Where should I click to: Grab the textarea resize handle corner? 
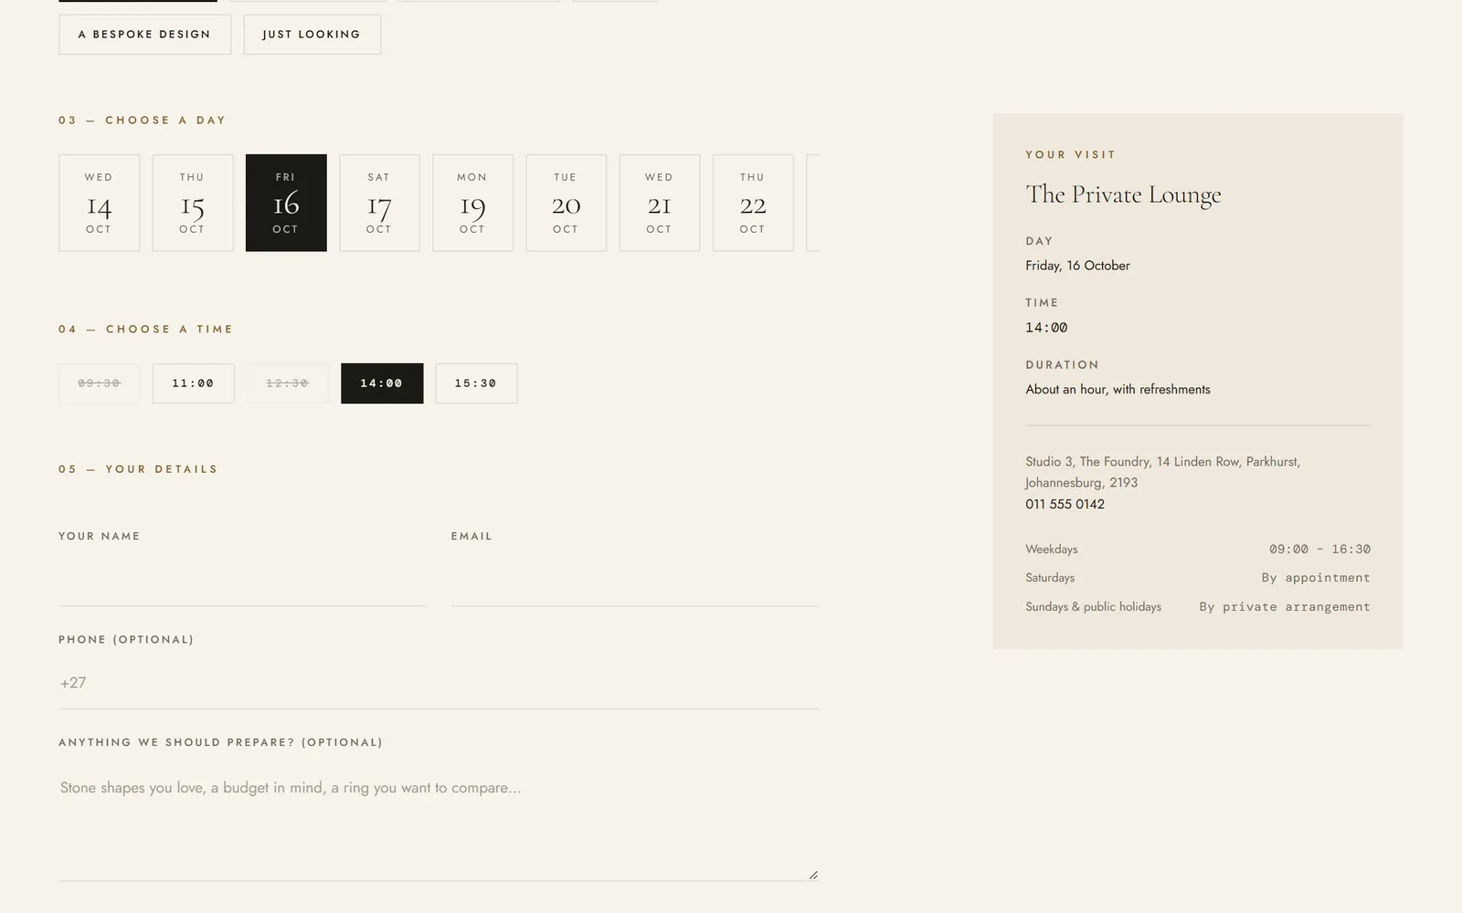point(812,875)
